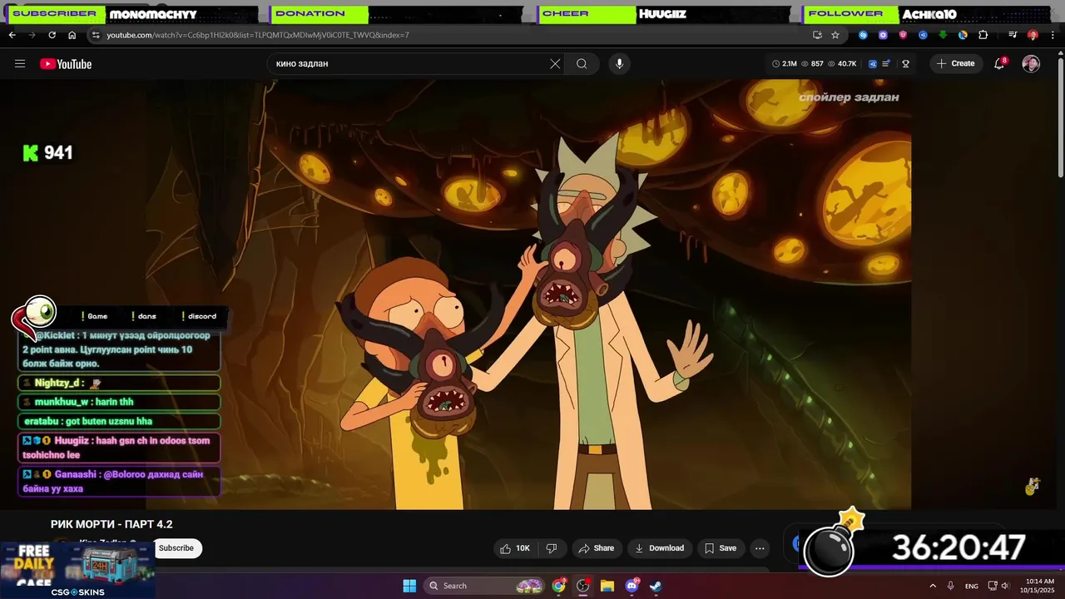Screen dimensions: 1065x599
Task: Open the Chrome three-dot menu
Action: [x=1053, y=35]
